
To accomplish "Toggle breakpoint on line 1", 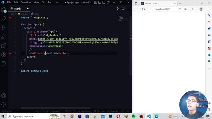I will pos(10,18).
